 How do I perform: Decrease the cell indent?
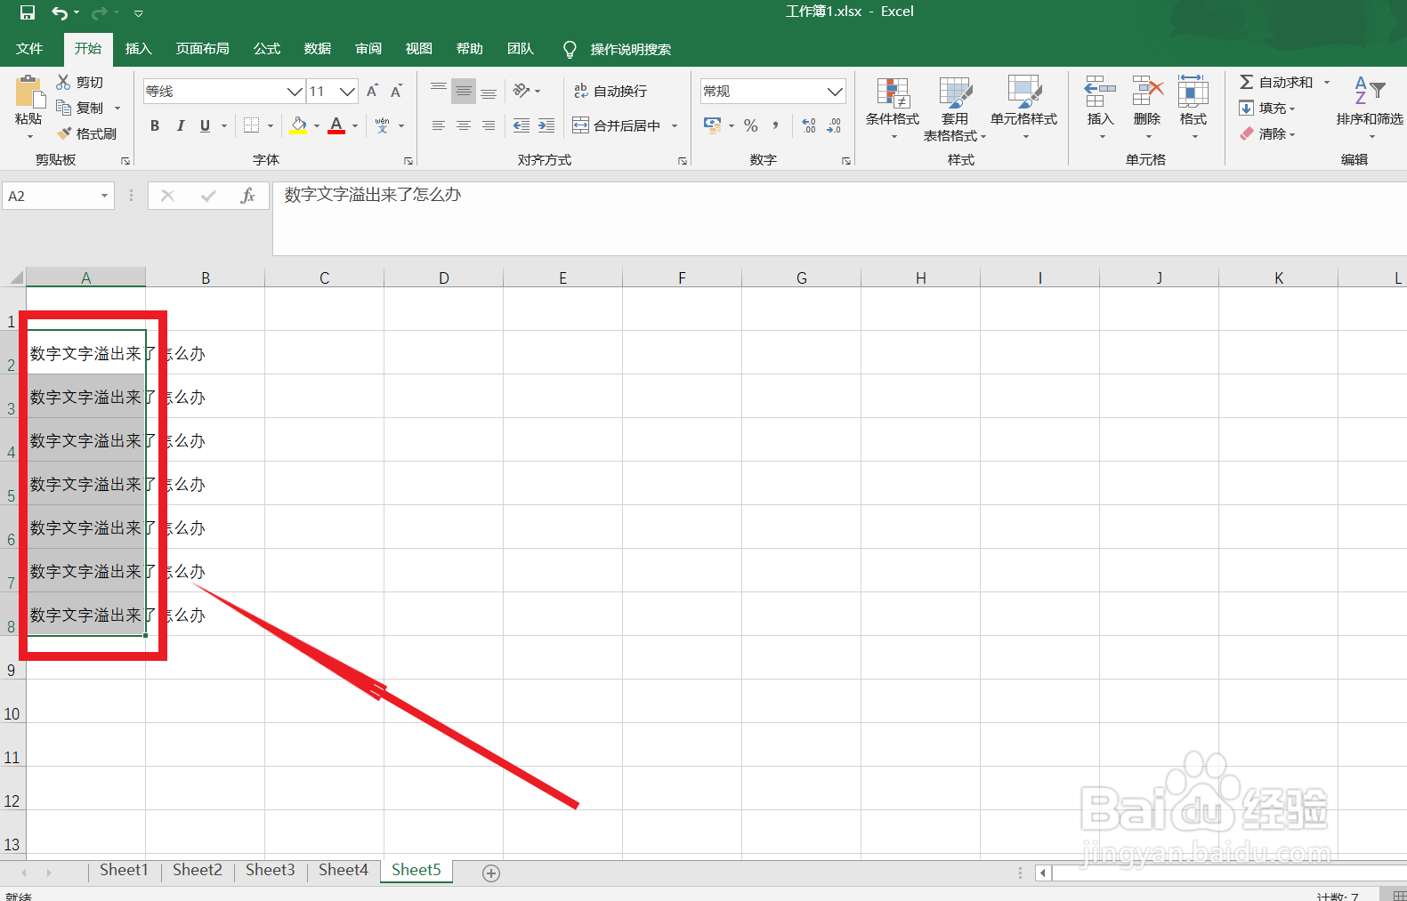522,125
